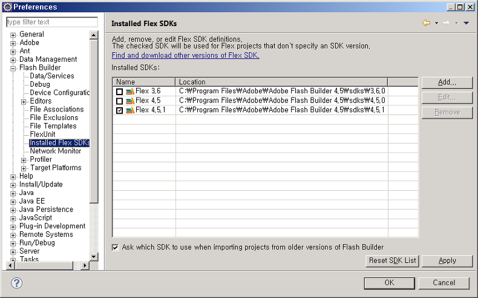Check the Flex 4.5 SDK checkbox

pos(120,101)
